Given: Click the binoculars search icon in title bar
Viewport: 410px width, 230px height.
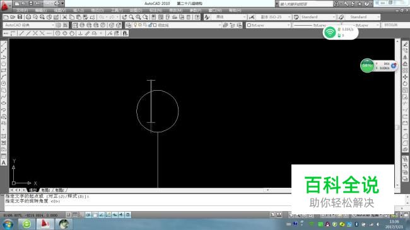Looking at the screenshot, I should pyautogui.click(x=336, y=4).
